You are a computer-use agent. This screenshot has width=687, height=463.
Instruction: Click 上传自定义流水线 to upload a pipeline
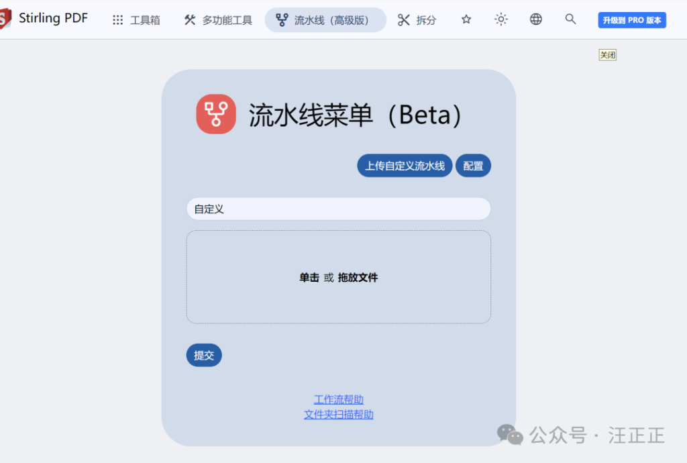pos(405,165)
